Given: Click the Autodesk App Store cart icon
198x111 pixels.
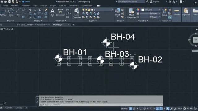Looking at the screenshot, I should click(170, 2).
